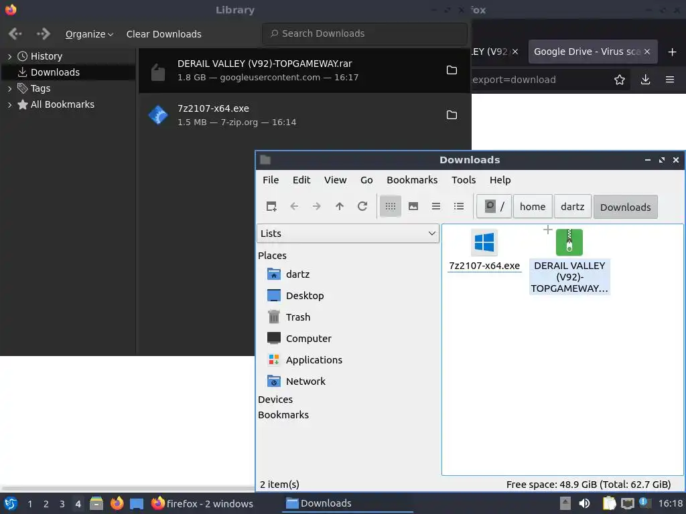Open the Lists side pane dropdown
Image resolution: width=686 pixels, height=514 pixels.
(x=348, y=234)
